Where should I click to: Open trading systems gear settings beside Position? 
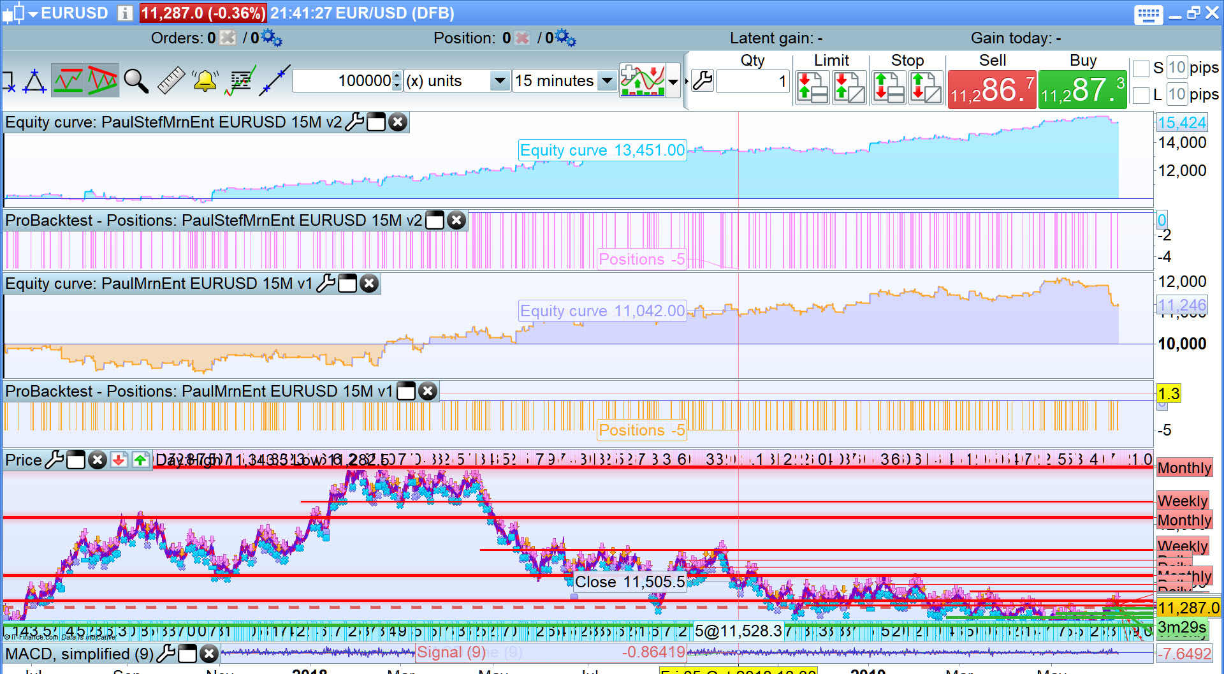(565, 38)
